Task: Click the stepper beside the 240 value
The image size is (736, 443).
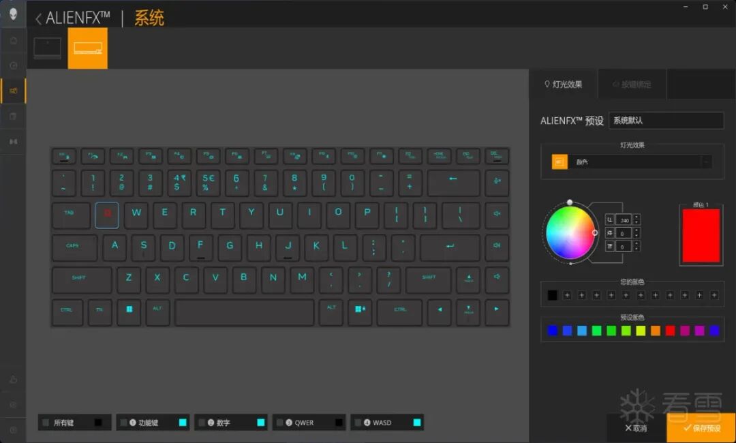Action: [x=637, y=219]
